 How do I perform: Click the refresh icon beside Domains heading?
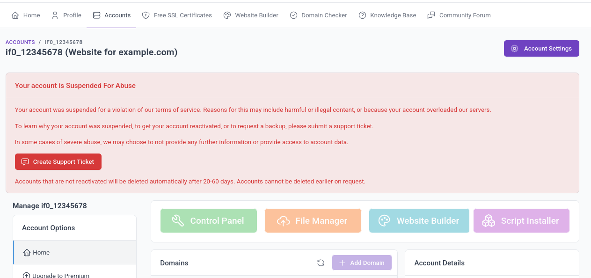coord(321,263)
